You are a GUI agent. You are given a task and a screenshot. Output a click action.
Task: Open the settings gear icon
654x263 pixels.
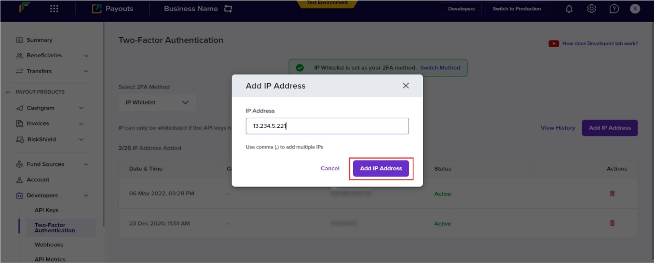tap(592, 9)
